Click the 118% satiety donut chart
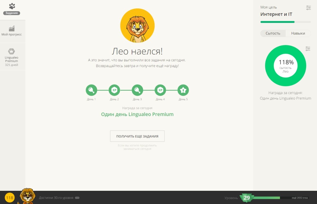 [286, 66]
